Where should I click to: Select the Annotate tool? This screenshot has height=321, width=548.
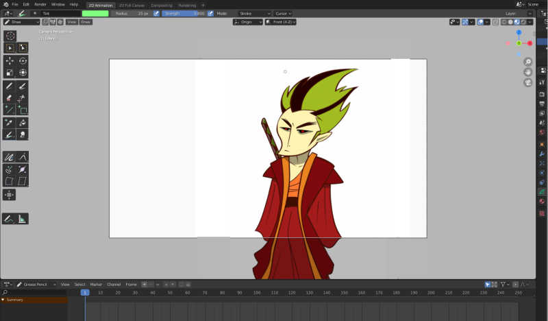pos(9,219)
